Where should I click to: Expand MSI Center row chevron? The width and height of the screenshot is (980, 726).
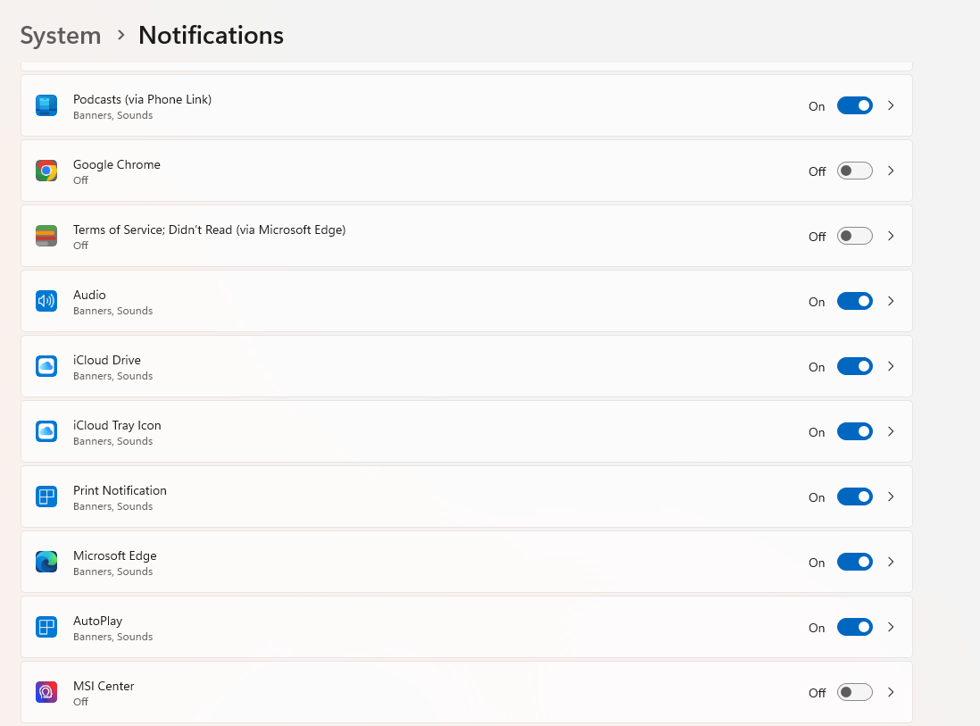892,692
